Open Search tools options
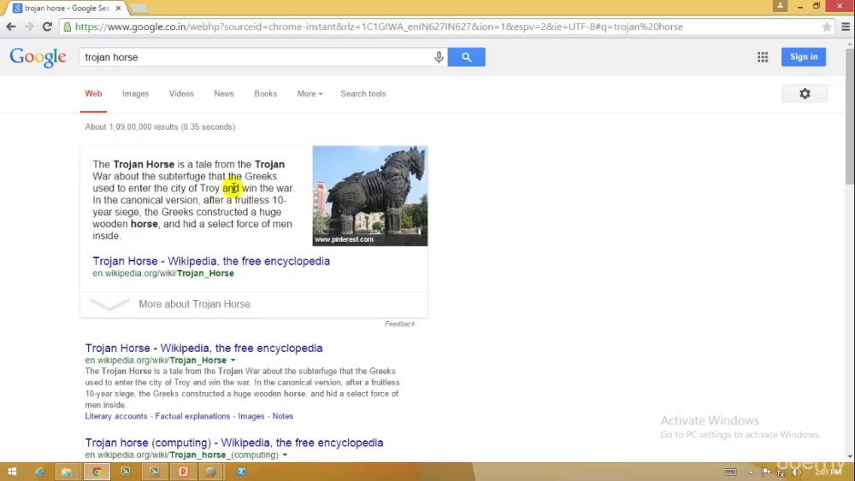855x481 pixels. point(363,94)
